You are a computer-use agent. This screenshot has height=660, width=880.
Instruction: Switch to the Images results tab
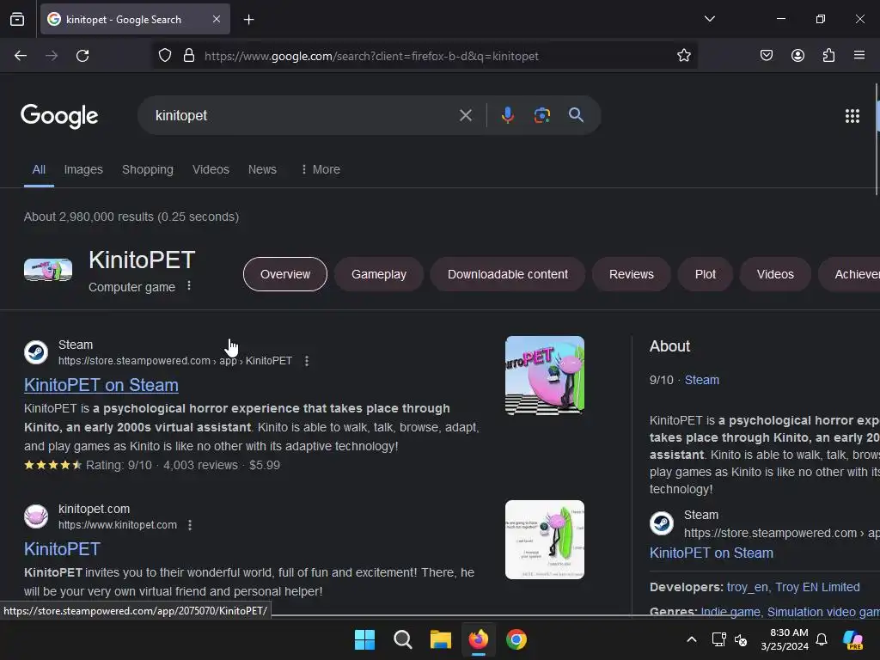click(83, 169)
